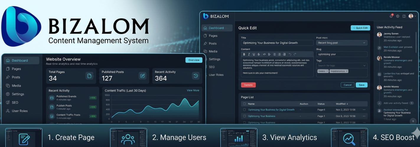This screenshot has width=420, height=147.
Task: Open the Optimizing Your Business for Digital Growth page link
Action: pos(271,110)
